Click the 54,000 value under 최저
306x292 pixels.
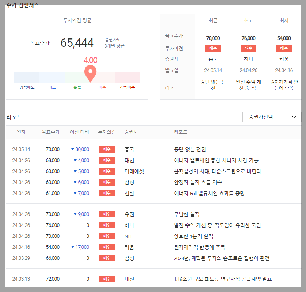coord(284,38)
